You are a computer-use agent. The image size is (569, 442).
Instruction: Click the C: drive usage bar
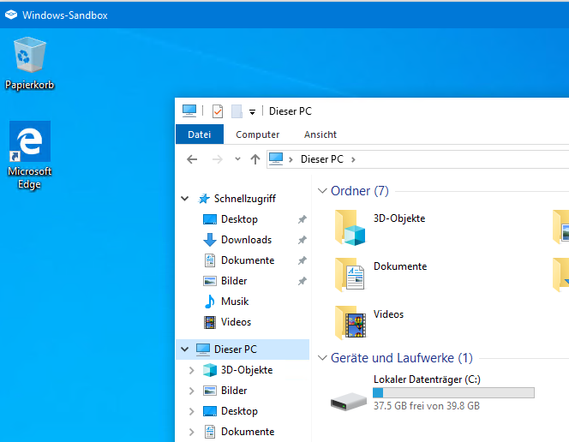(453, 392)
